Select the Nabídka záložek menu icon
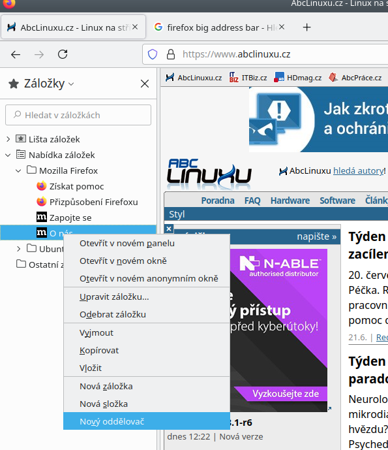This screenshot has width=388, height=450. coord(21,154)
